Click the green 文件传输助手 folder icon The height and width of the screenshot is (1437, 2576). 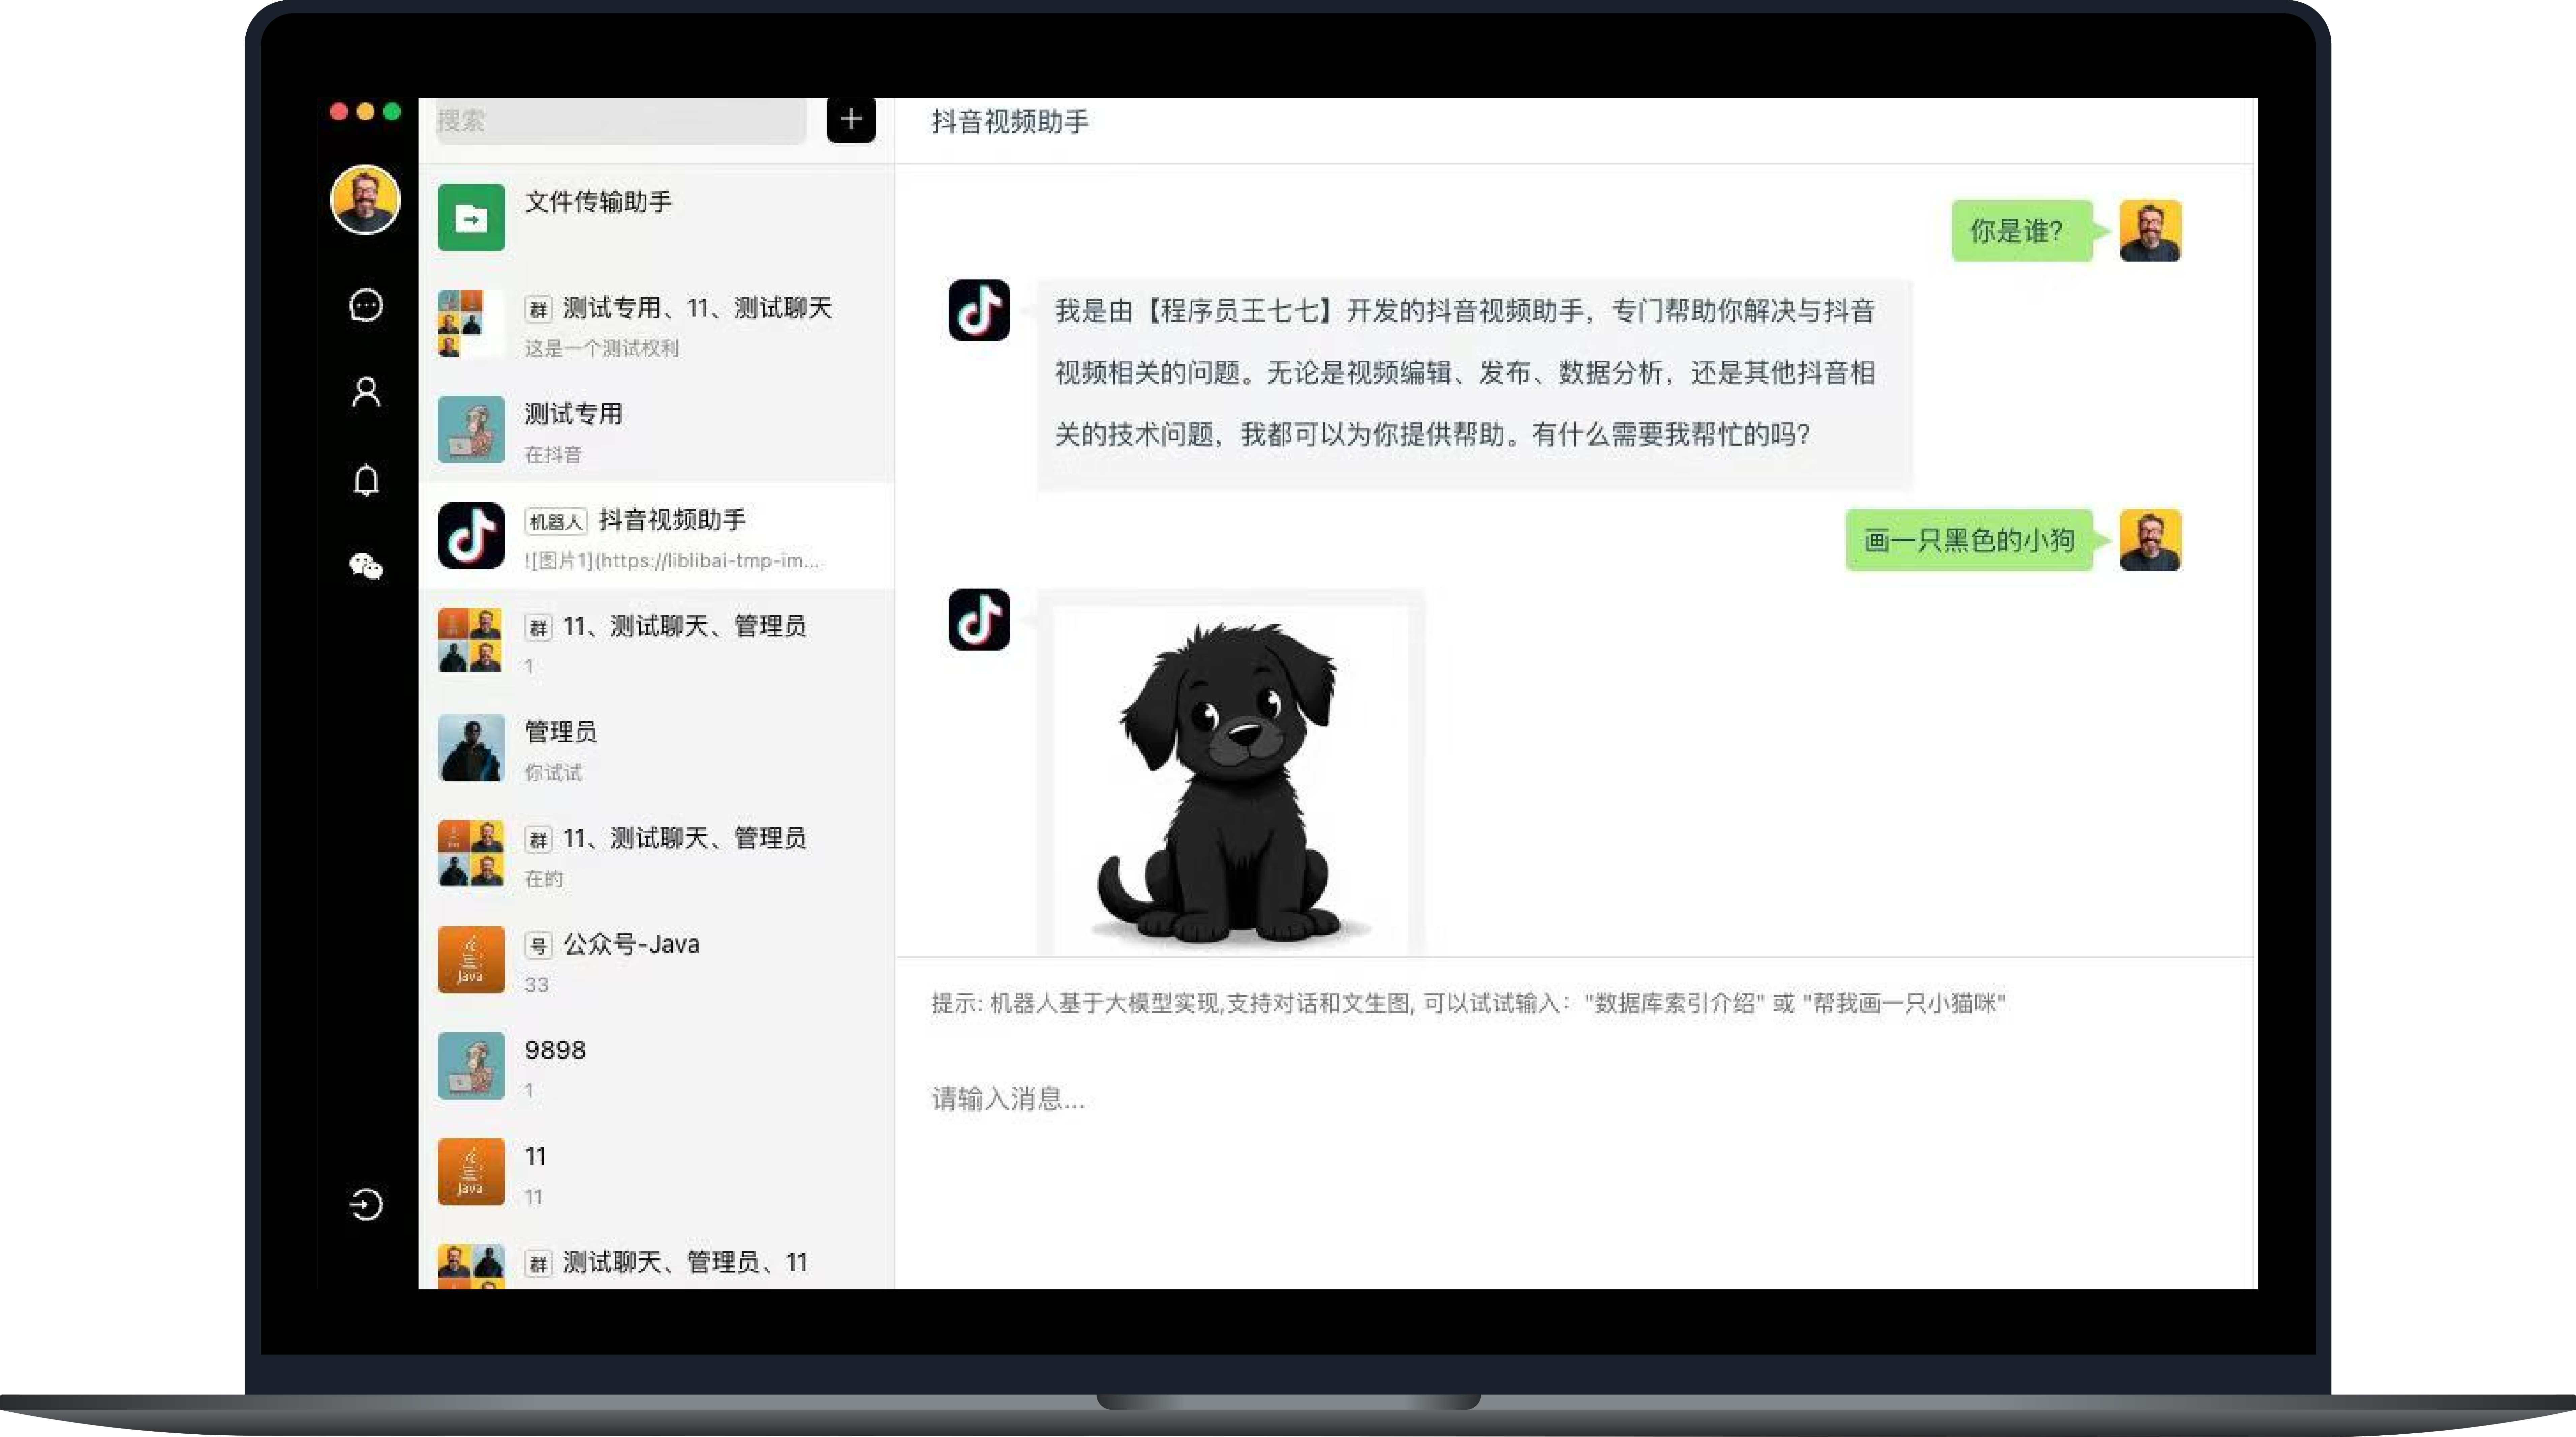(x=471, y=217)
